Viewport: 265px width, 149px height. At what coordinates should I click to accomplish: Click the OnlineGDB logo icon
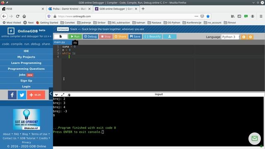pyautogui.click(x=11, y=31)
